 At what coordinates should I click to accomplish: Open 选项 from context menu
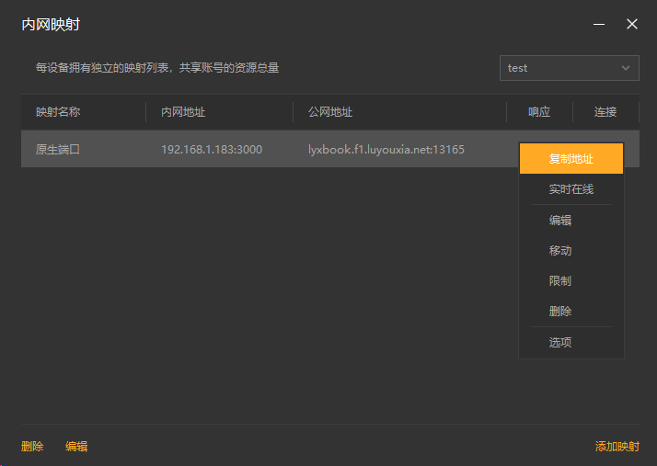coord(560,343)
